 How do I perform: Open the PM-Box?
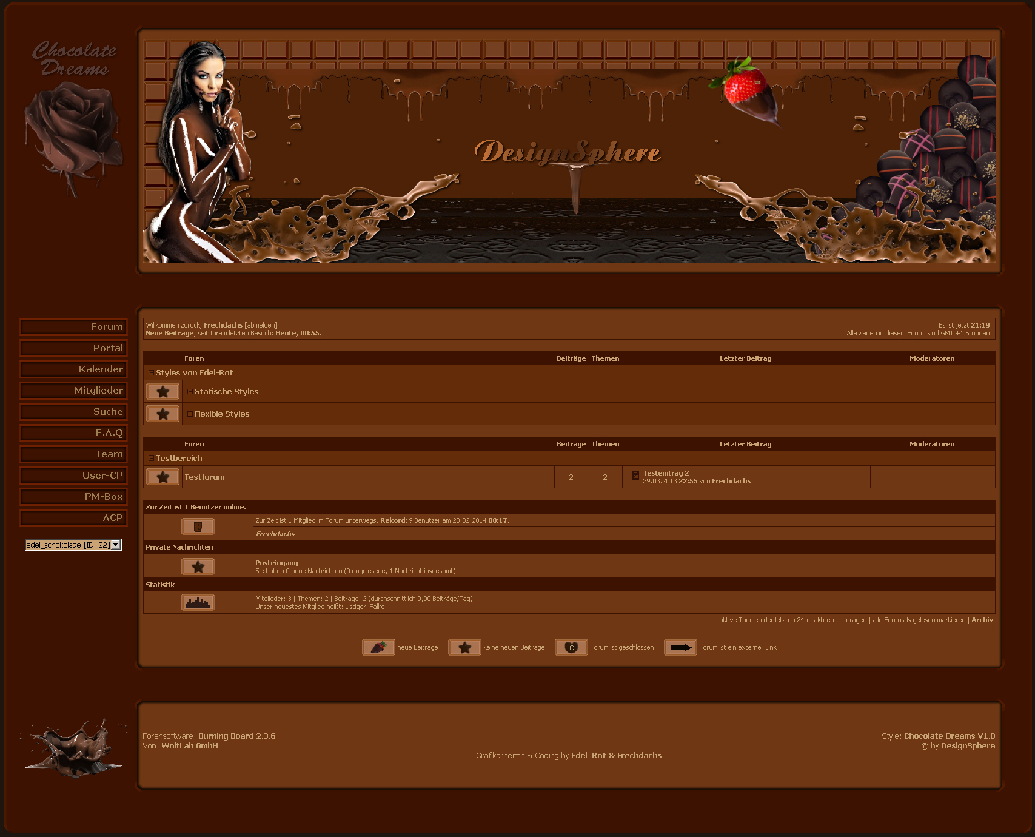coord(73,497)
